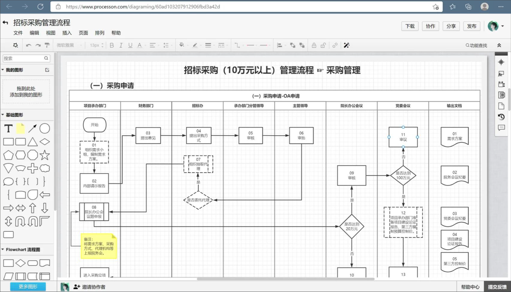Click the insert link icon
This screenshot has width=511, height=292.
click(335, 45)
